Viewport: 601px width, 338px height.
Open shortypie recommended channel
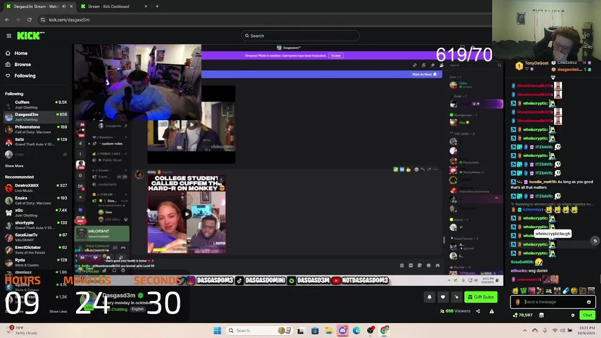[x=37, y=225]
